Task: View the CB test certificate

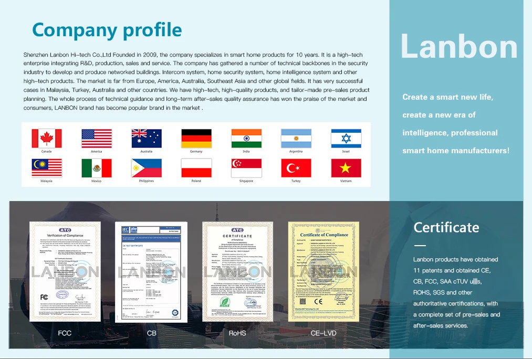Action: (151, 271)
